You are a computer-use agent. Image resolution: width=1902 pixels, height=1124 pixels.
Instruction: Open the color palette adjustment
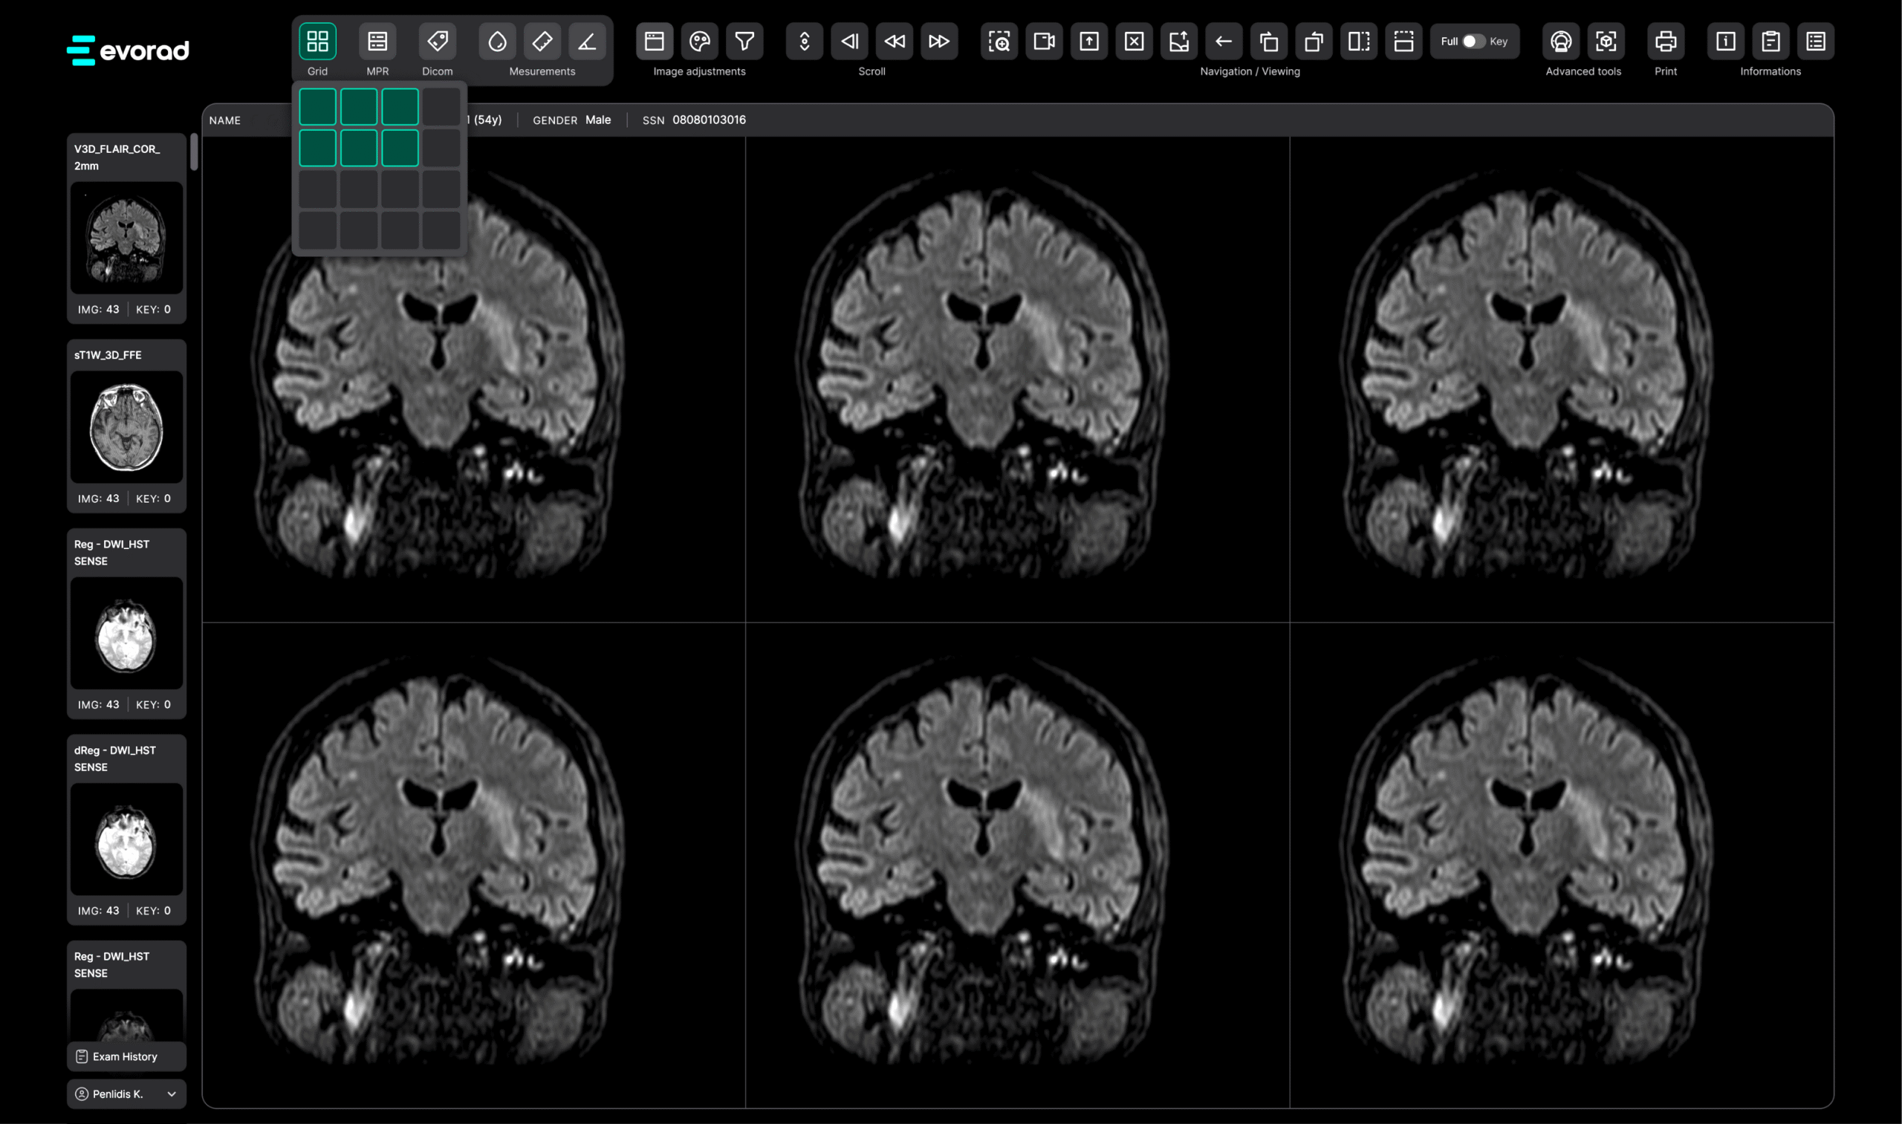tap(699, 41)
